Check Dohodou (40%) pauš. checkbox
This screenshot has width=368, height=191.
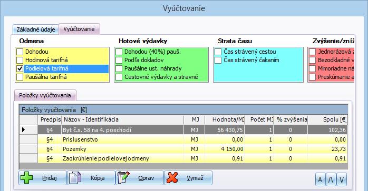tap(119, 52)
